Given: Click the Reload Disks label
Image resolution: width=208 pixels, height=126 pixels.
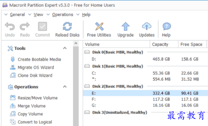Looking at the screenshot, I should click(x=67, y=35).
